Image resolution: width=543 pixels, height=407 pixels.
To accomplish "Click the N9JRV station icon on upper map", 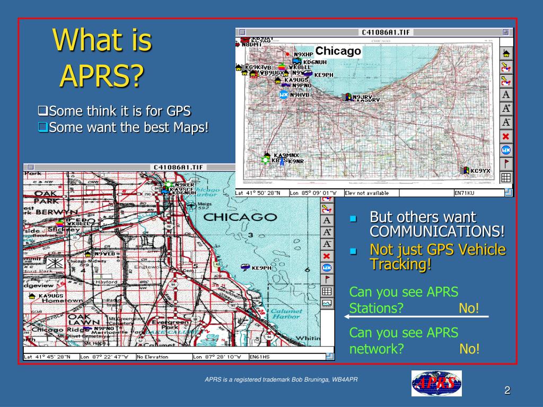I will pos(347,97).
